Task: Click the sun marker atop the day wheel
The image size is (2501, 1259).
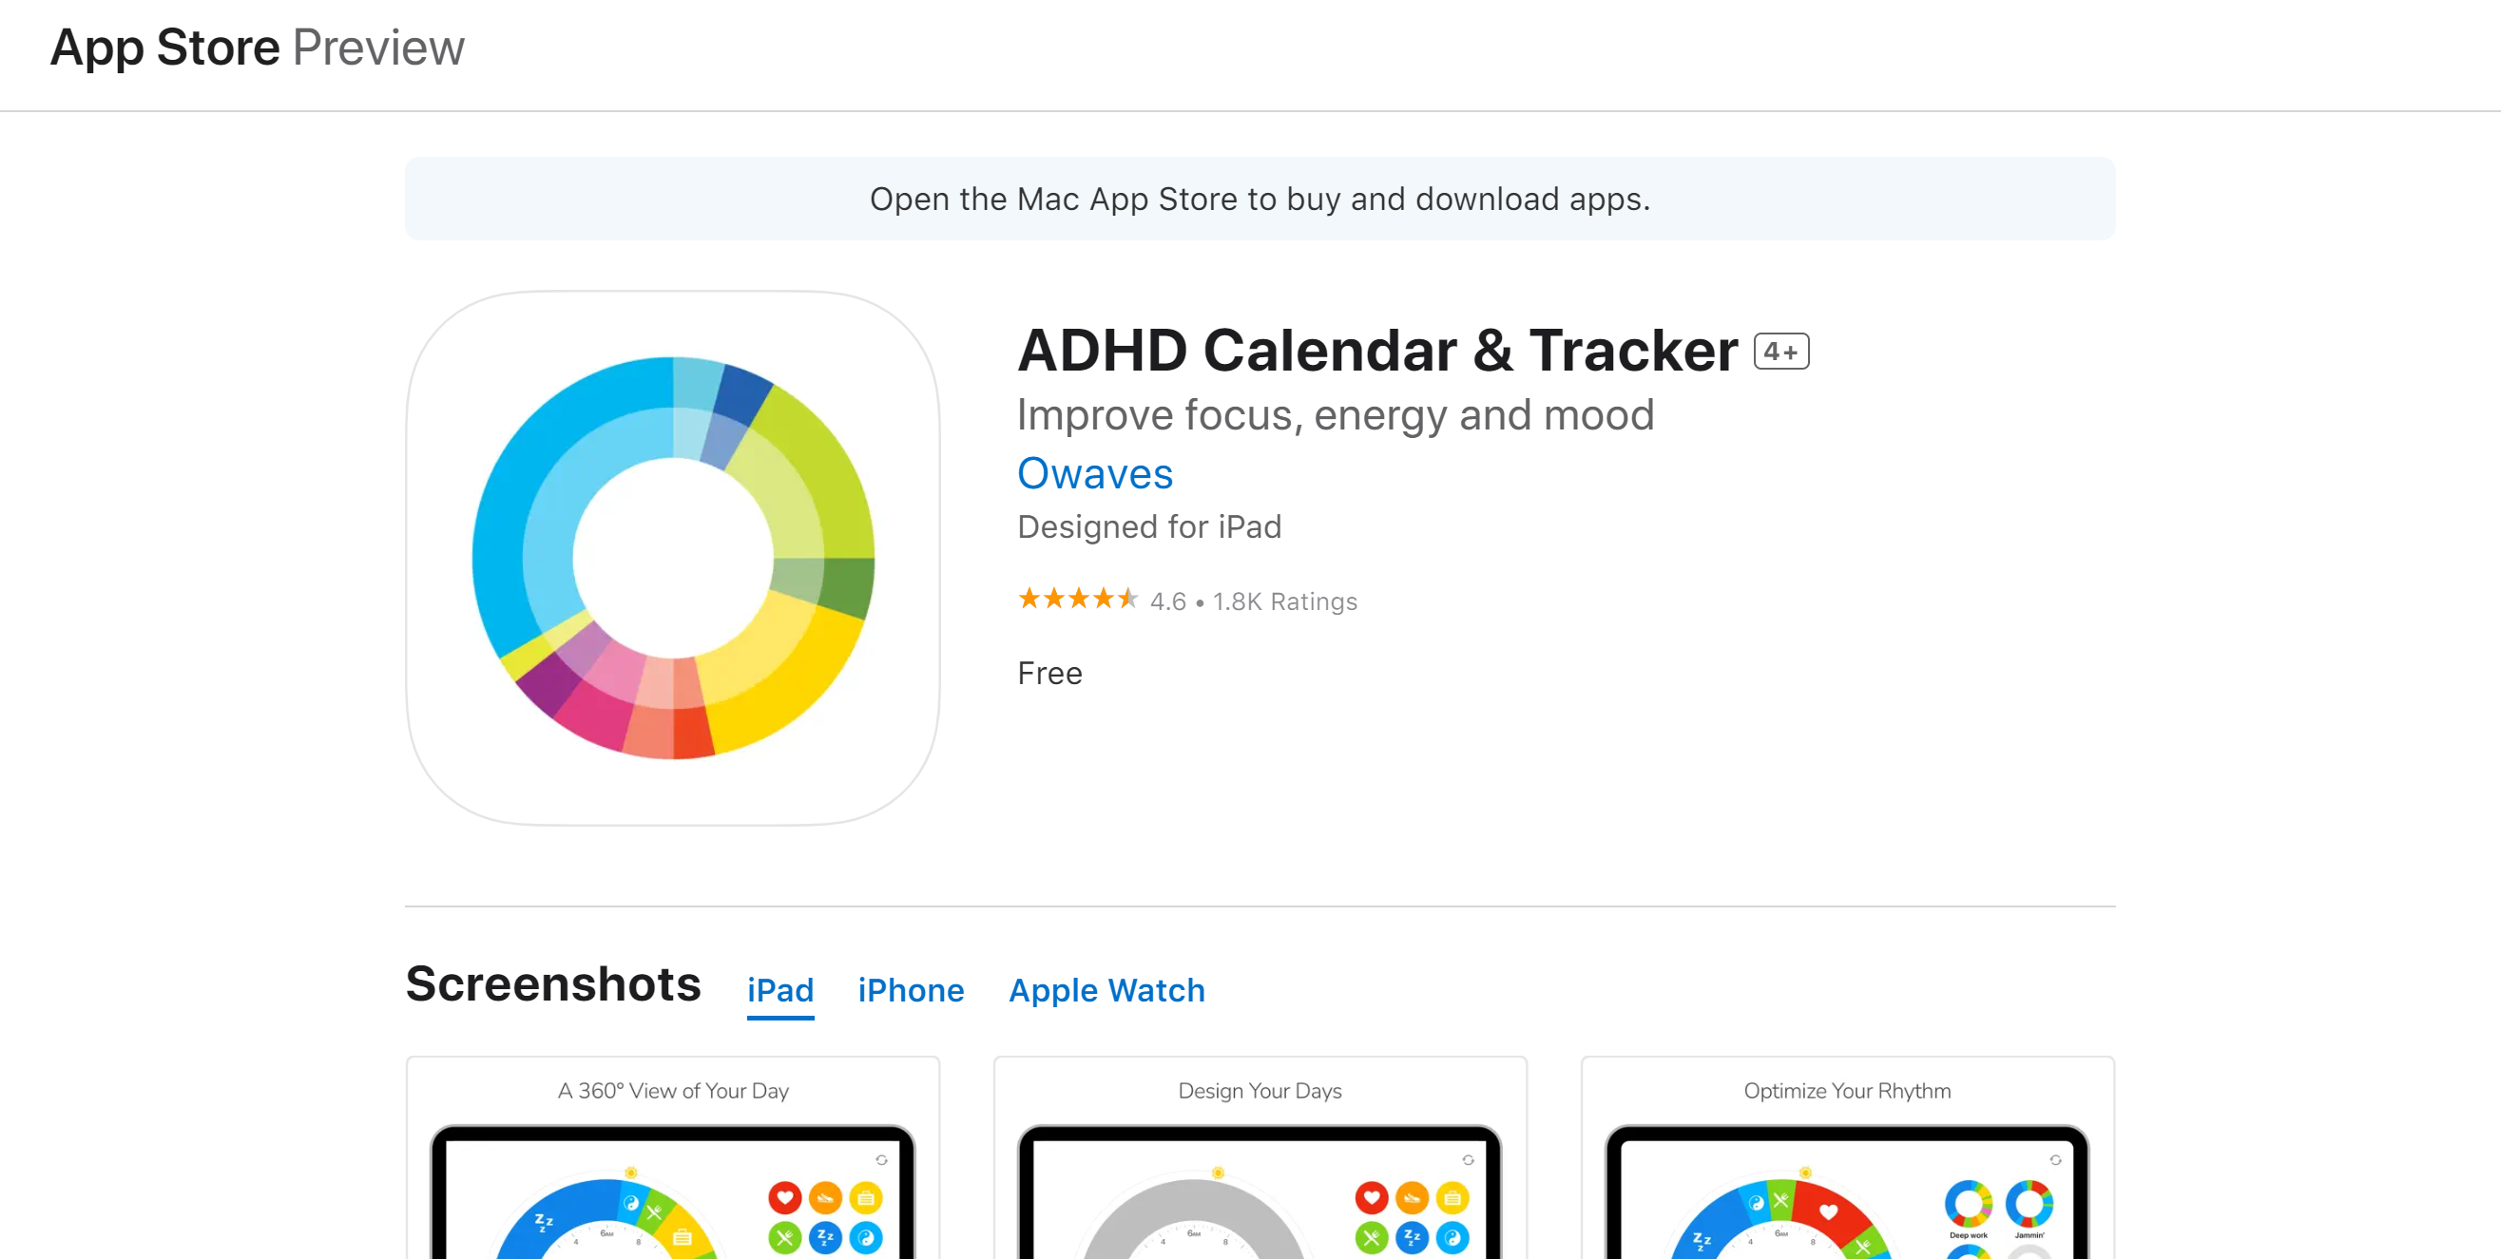Action: click(629, 1173)
